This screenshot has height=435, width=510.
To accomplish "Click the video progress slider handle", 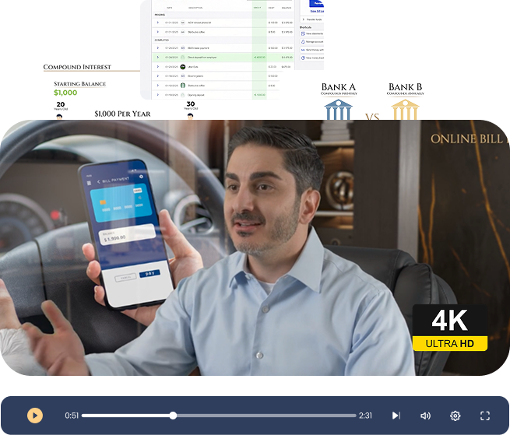I will coord(173,416).
